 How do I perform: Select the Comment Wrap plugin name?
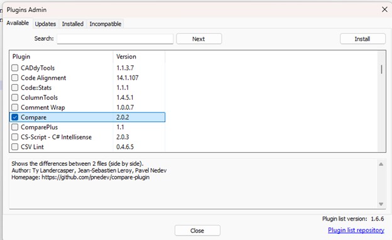click(43, 107)
